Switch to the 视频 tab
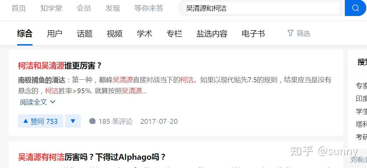This screenshot has width=367, height=168. coord(114,34)
